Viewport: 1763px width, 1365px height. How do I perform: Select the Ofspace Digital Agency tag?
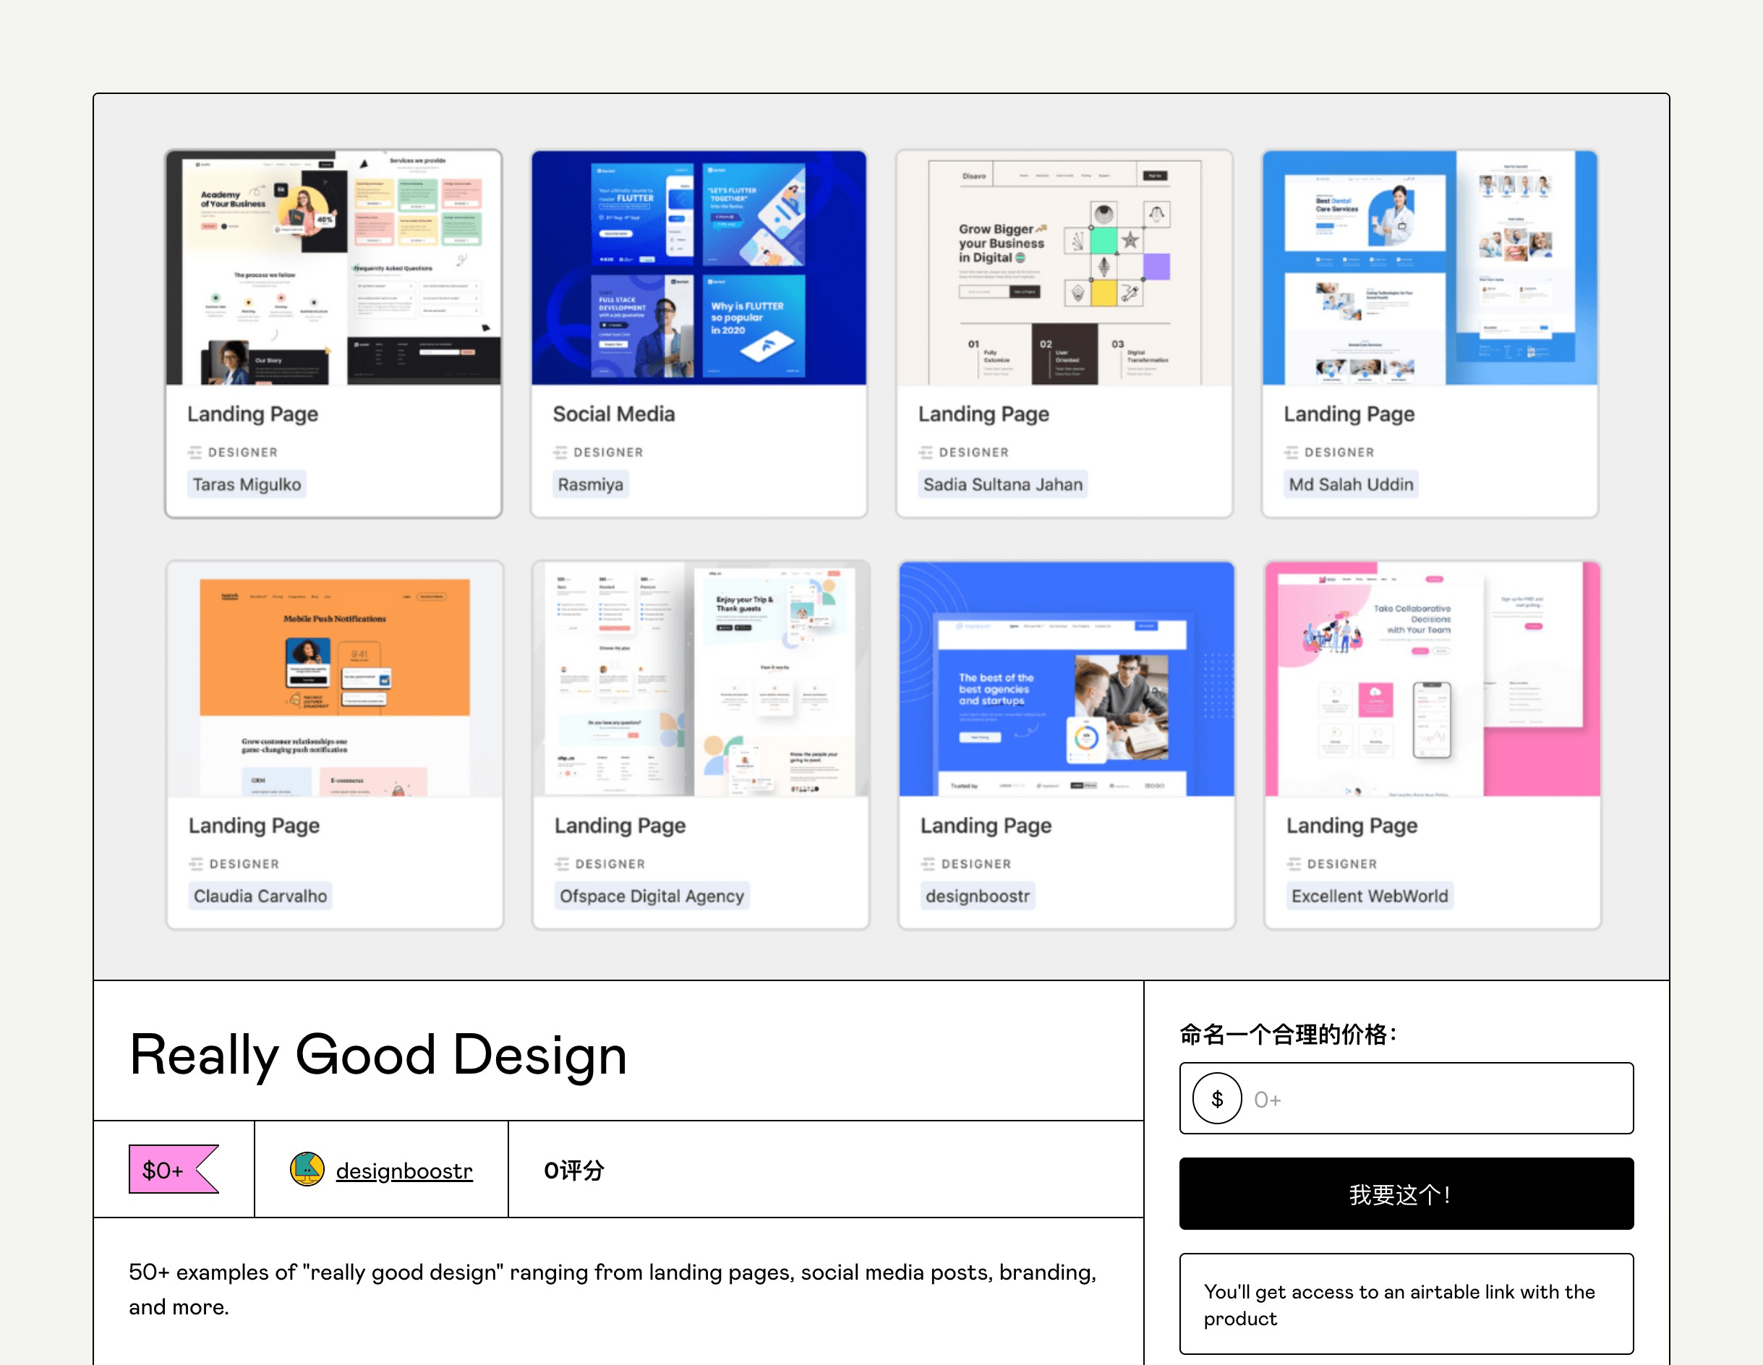(x=652, y=896)
